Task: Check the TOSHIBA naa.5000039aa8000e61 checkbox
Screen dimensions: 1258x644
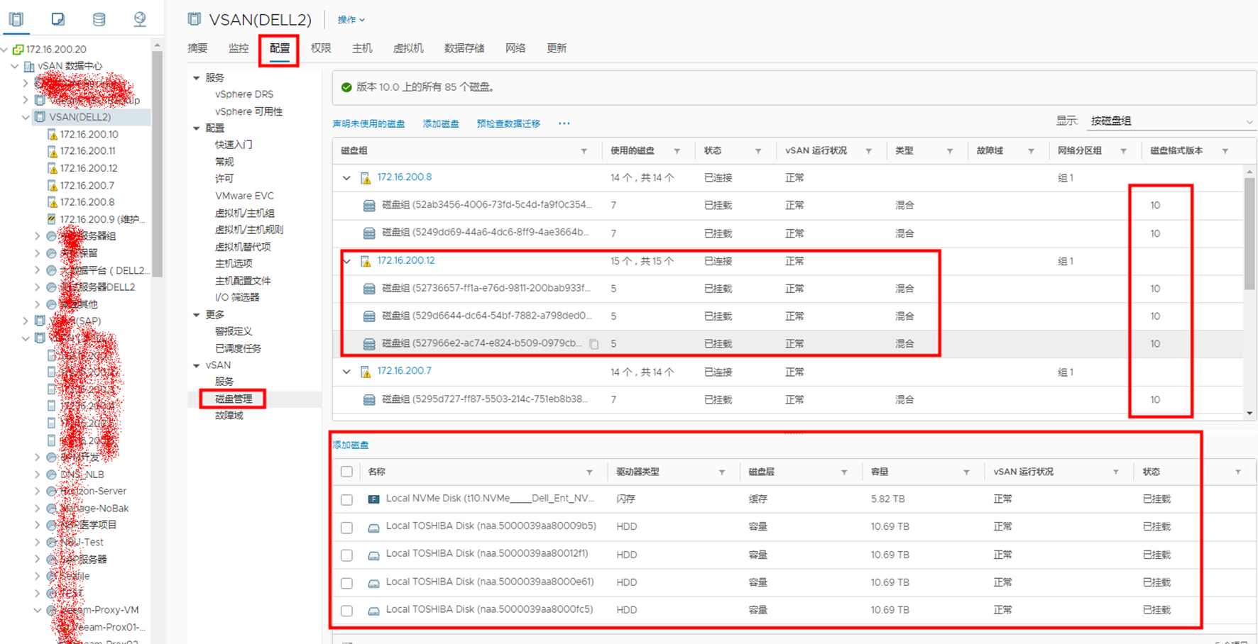Action: point(346,583)
